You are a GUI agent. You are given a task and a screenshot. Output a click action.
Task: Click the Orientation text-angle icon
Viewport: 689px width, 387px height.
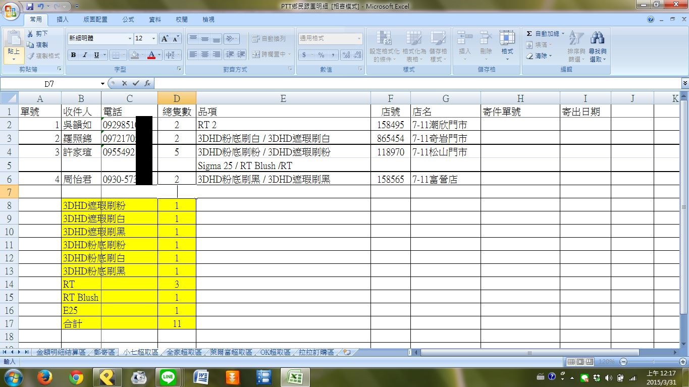(231, 38)
